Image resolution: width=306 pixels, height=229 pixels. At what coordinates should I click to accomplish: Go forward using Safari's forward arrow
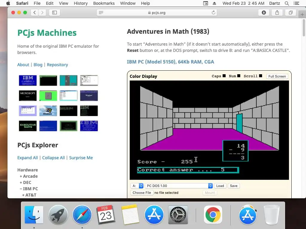(x=42, y=13)
